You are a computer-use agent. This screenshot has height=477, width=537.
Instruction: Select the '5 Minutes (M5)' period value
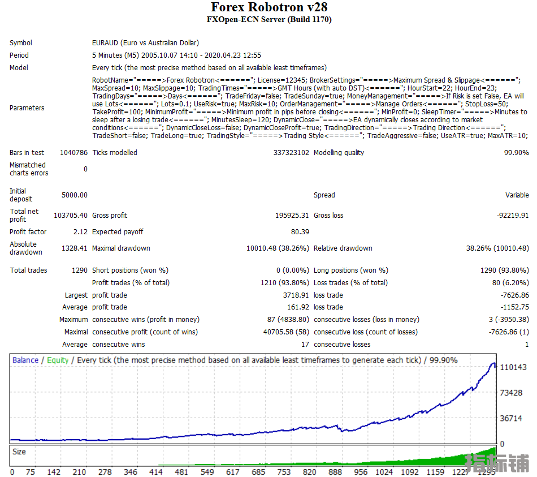(x=115, y=55)
